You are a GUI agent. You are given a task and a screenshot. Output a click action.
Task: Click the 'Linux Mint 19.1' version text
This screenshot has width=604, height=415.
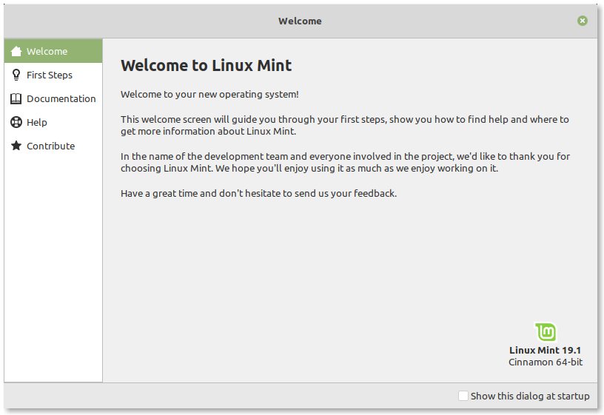point(545,351)
